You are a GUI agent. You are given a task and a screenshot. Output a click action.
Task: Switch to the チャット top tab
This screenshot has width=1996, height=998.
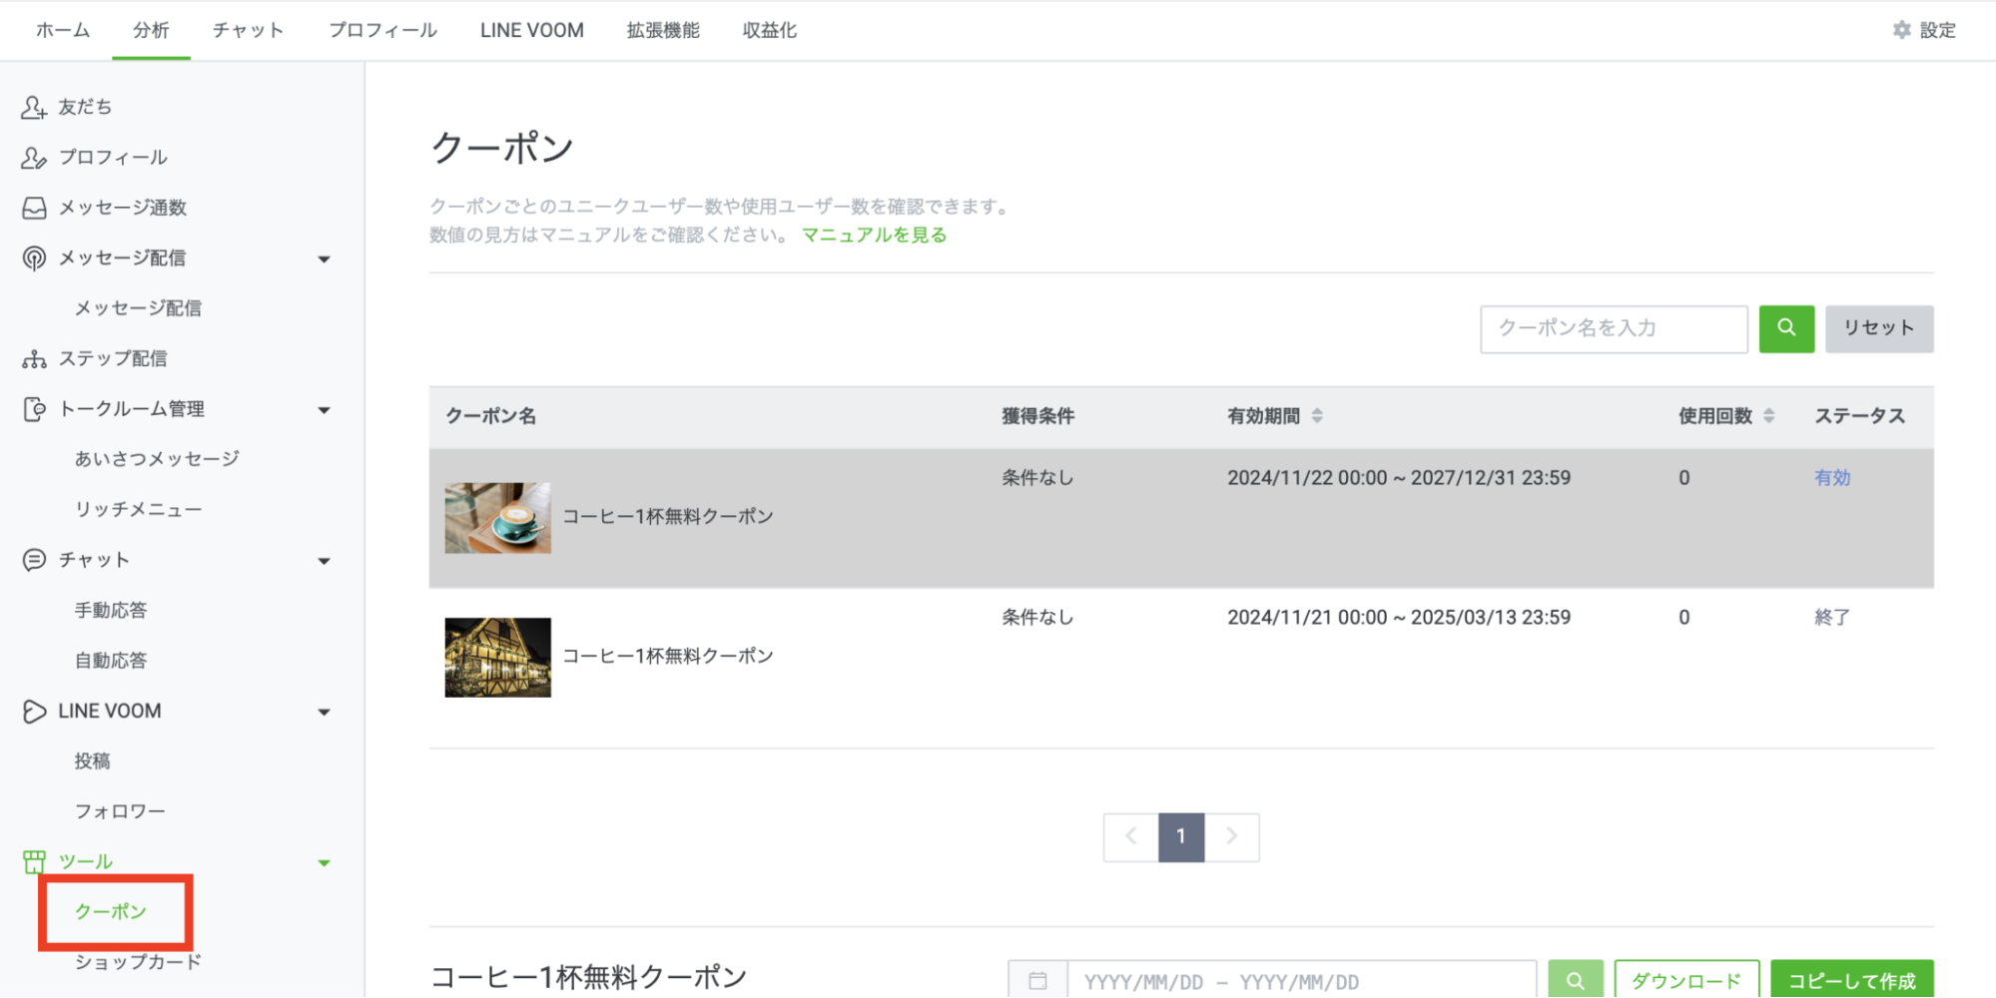click(x=248, y=30)
